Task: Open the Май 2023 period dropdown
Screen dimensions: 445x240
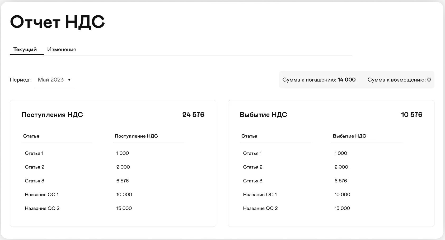Action: coord(54,80)
